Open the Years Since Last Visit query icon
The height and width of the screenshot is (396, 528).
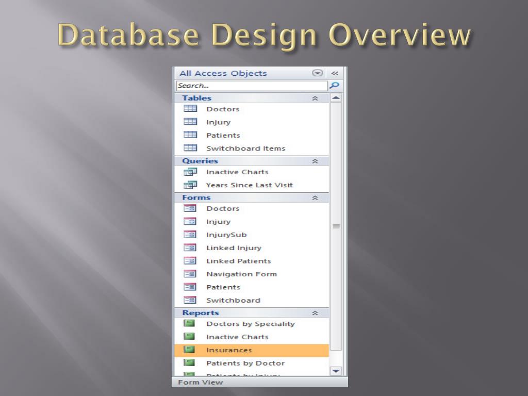191,185
